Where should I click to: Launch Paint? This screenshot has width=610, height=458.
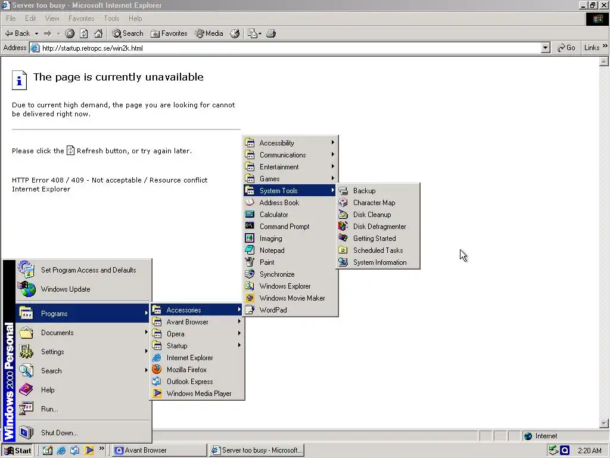(290, 262)
